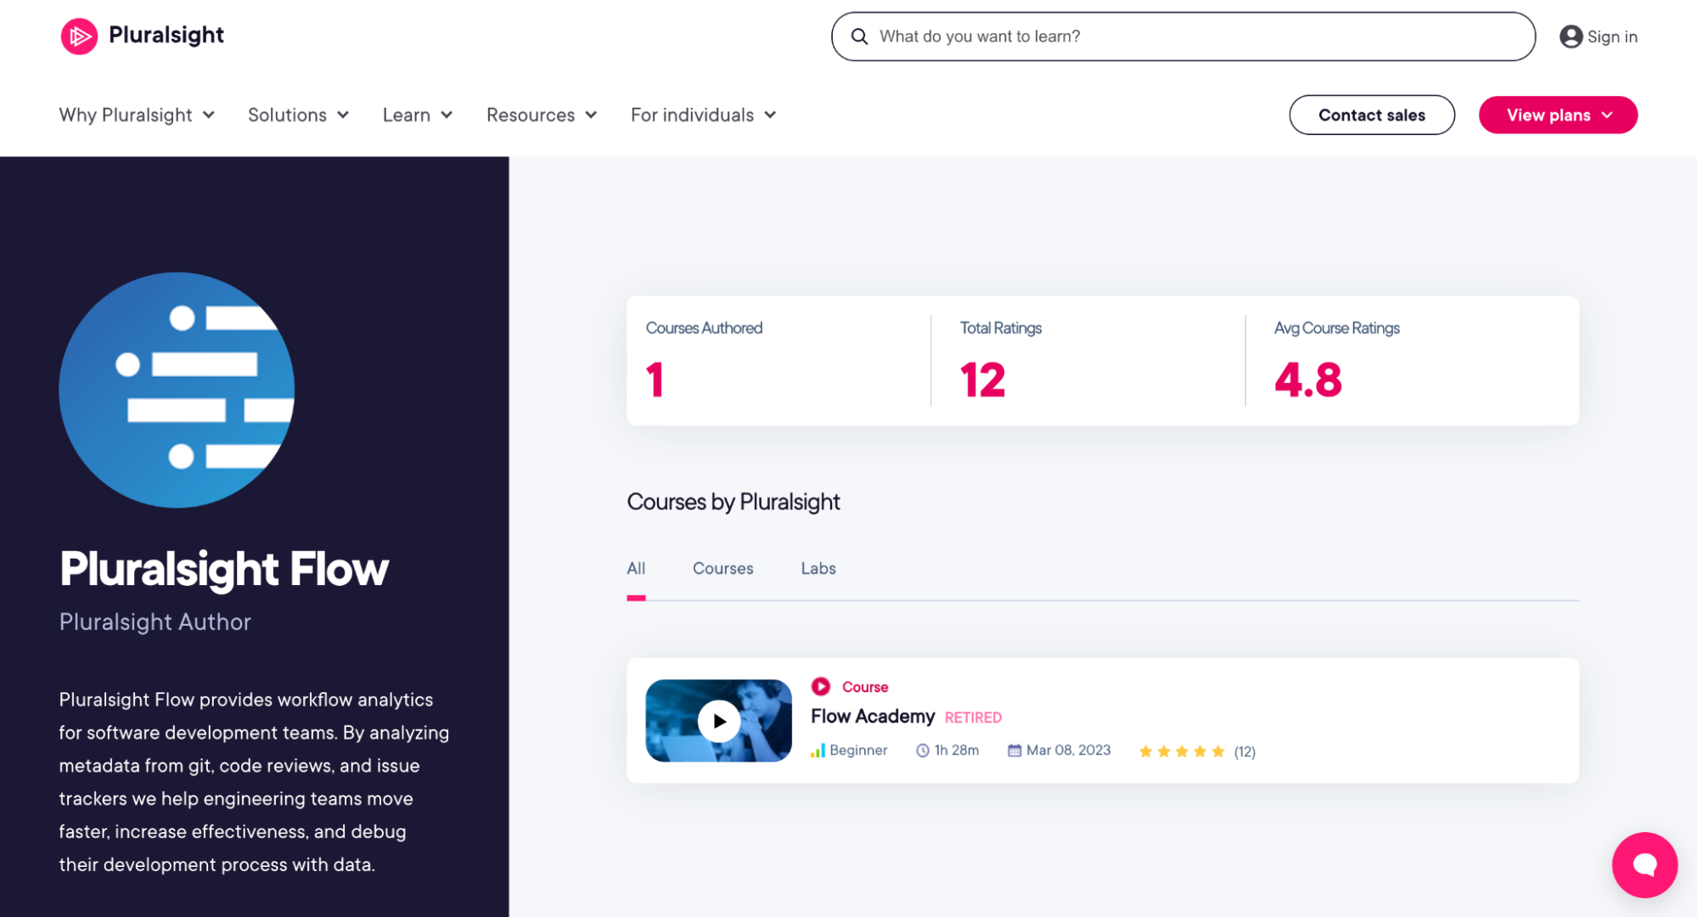Click the Pluralsight Author subtitle
The image size is (1697, 917).
click(155, 622)
